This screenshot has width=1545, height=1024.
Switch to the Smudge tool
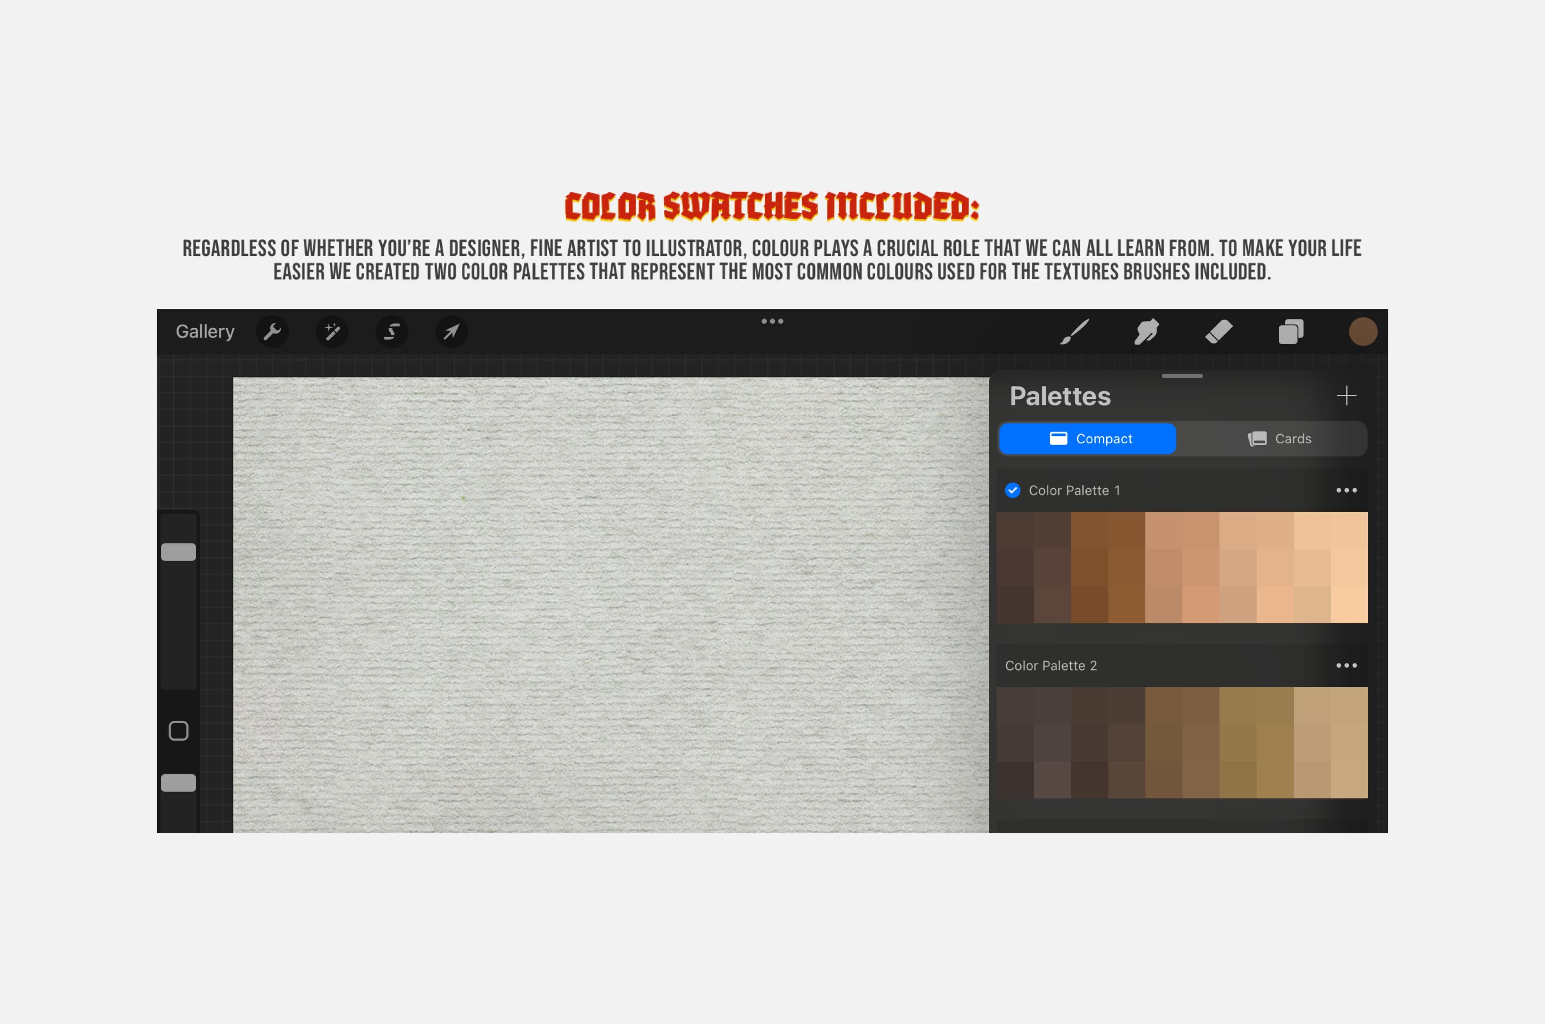pyautogui.click(x=1148, y=332)
